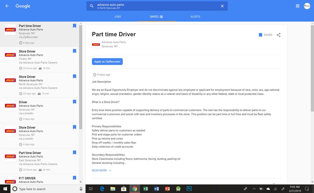
Task: Switch to the ALERTS tab
Action: click(x=195, y=16)
